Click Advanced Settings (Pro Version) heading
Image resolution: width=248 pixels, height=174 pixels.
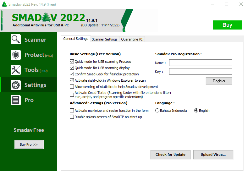98,103
